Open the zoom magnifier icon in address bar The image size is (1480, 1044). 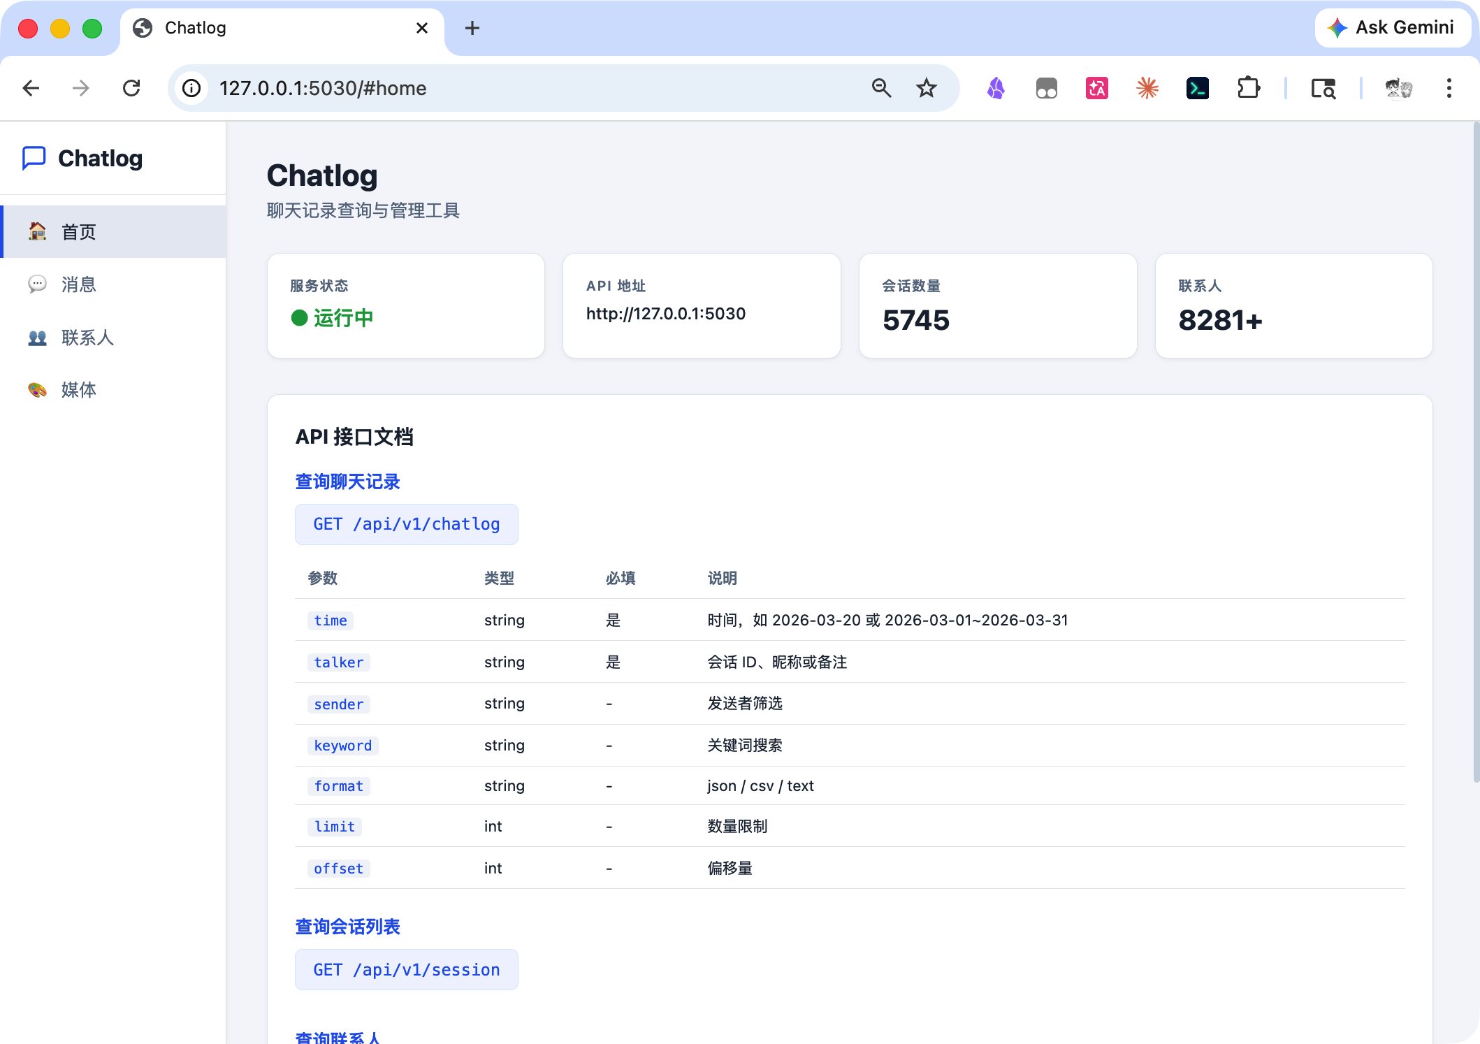click(x=881, y=88)
